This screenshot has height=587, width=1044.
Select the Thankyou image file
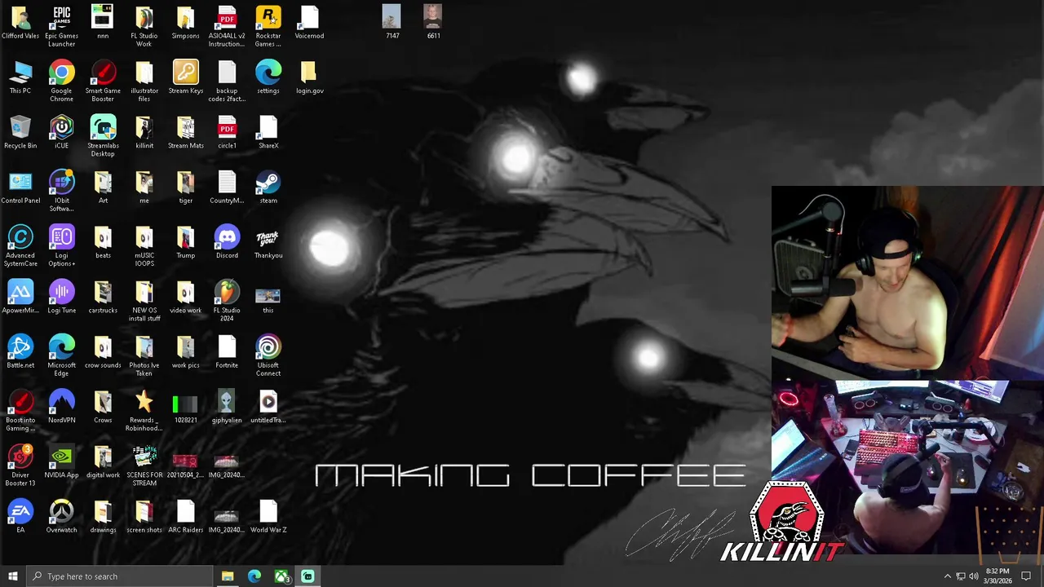point(268,241)
